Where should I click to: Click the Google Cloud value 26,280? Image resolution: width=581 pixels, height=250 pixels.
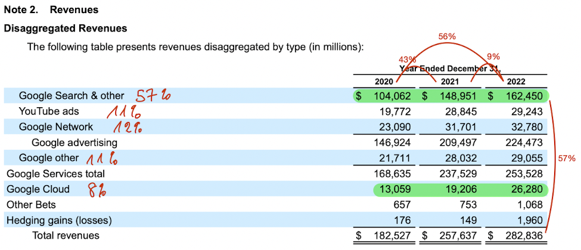(x=526, y=190)
